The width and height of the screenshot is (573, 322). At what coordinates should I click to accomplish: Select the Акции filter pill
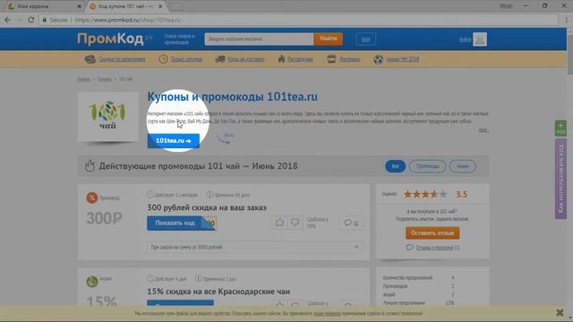point(462,166)
